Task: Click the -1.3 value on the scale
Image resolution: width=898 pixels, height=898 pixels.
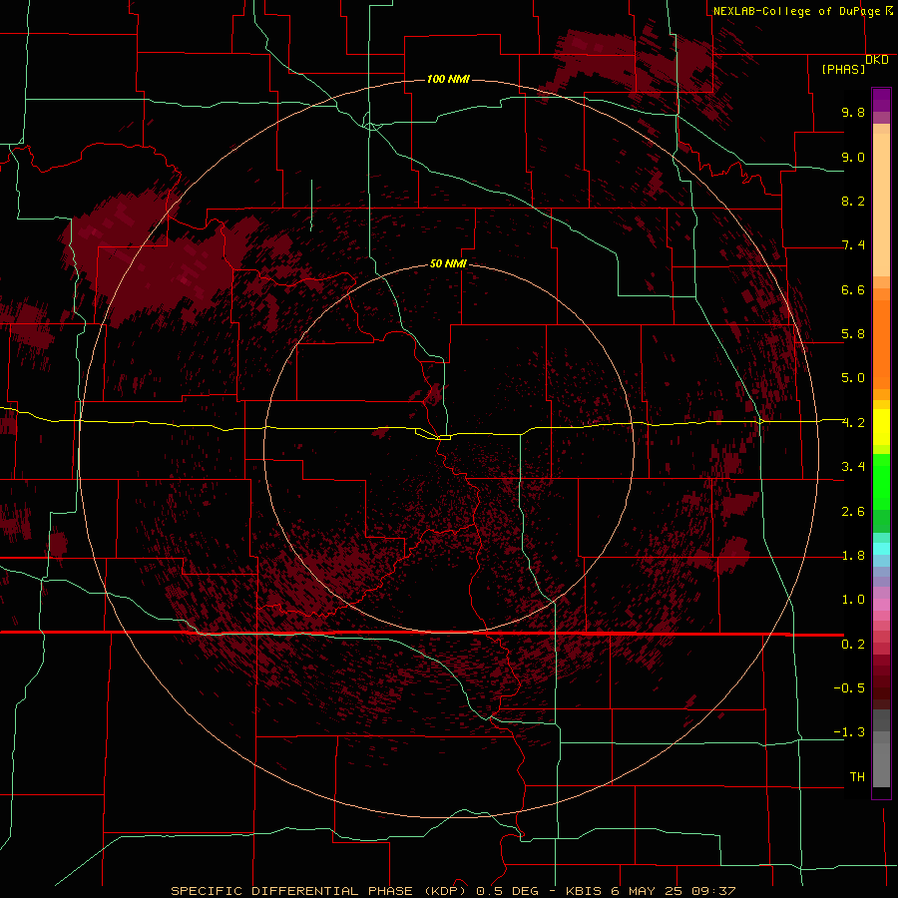Action: point(849,732)
